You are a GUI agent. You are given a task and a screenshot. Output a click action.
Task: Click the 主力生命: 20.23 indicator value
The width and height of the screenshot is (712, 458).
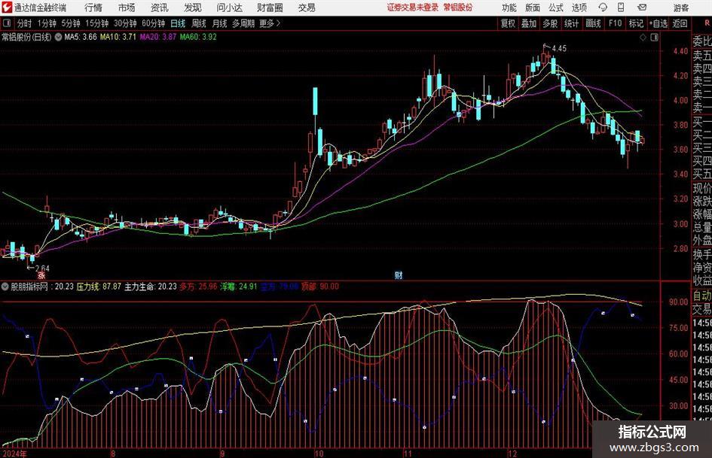coord(150,287)
